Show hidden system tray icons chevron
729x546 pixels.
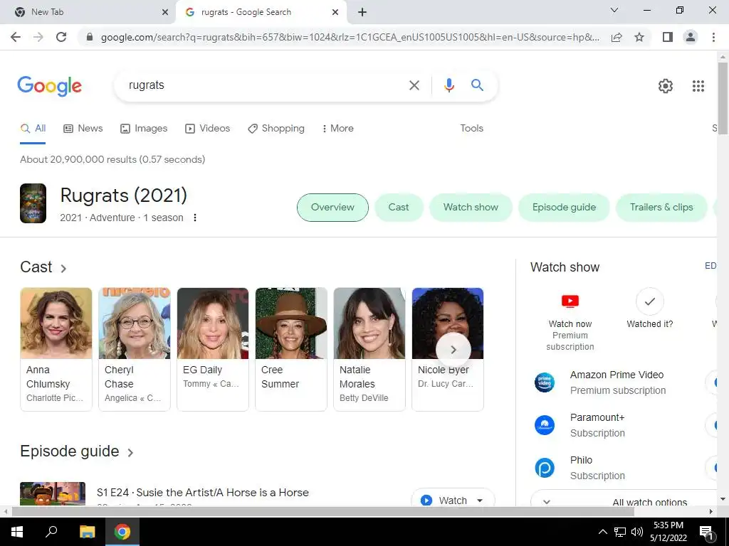[x=602, y=532]
